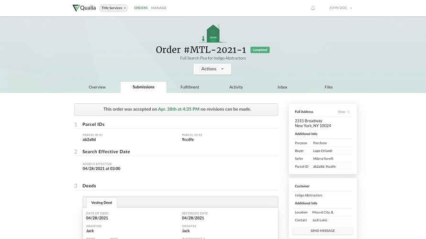Click the View address magnifier icon
Image resolution: width=426 pixels, height=239 pixels.
(348, 112)
